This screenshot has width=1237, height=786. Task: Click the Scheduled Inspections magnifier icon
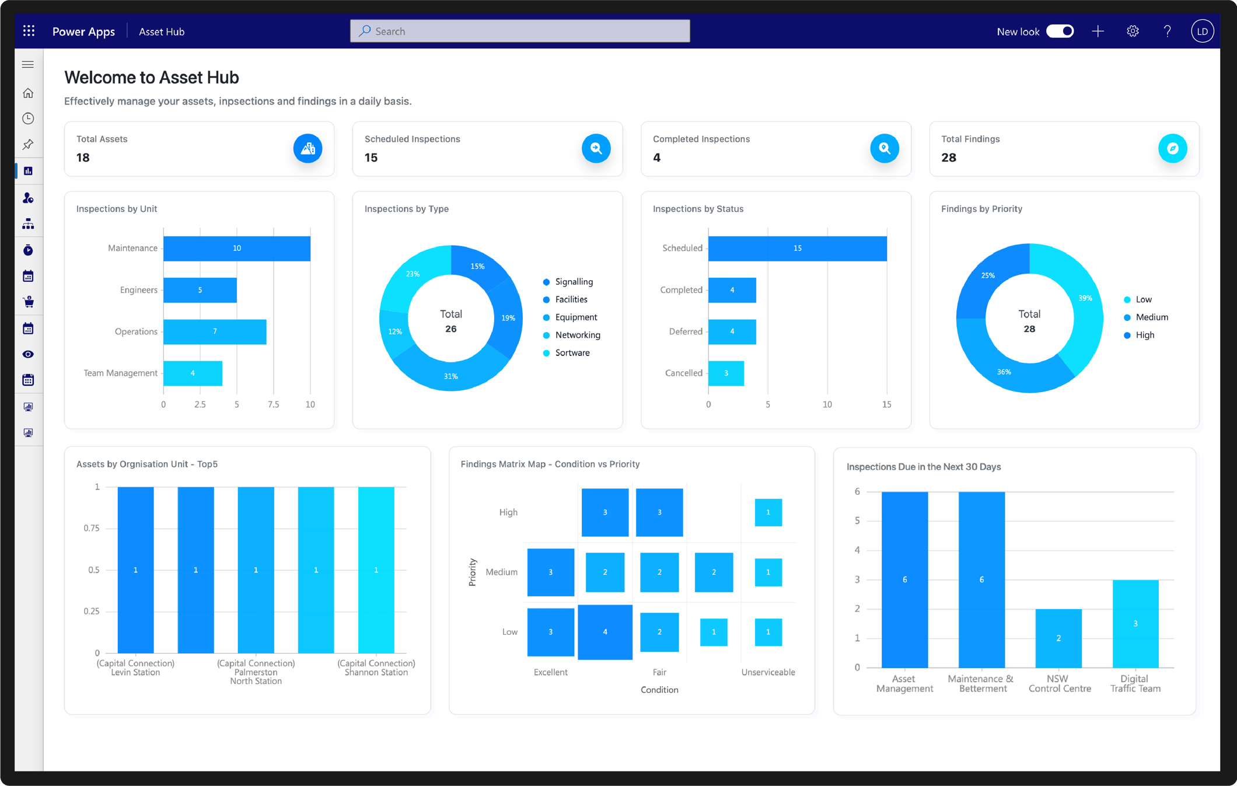[x=596, y=148]
